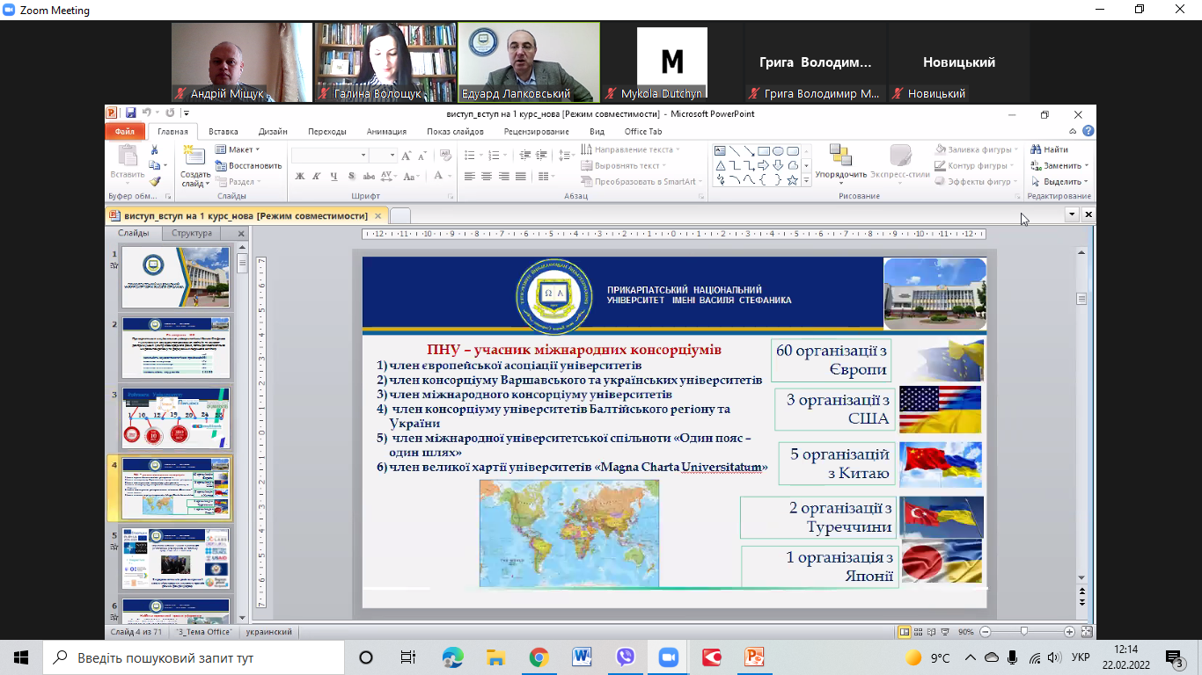The width and height of the screenshot is (1202, 675).
Task: Pick the star shape in shapes gallery
Action: click(x=792, y=180)
